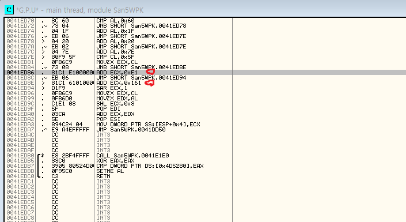Select JNB SHORT San5WPK.0041ED78 instruction

(x=141, y=26)
